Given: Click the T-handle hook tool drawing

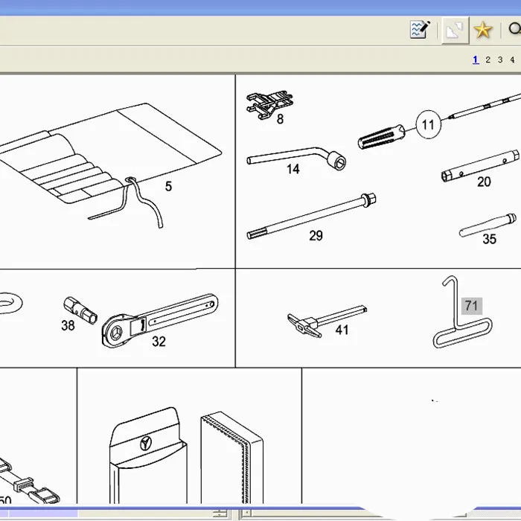Looking at the screenshot, I should tap(462, 313).
